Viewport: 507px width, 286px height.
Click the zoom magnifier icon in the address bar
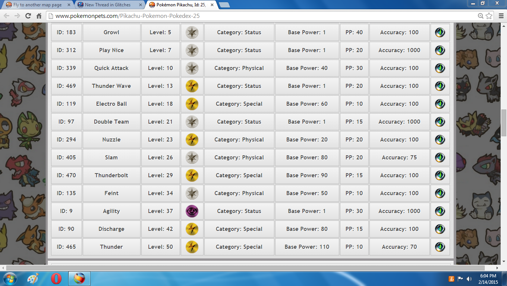tap(481, 16)
